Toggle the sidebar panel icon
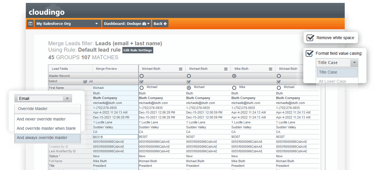Screen dimensions: 374x170 point(30,24)
